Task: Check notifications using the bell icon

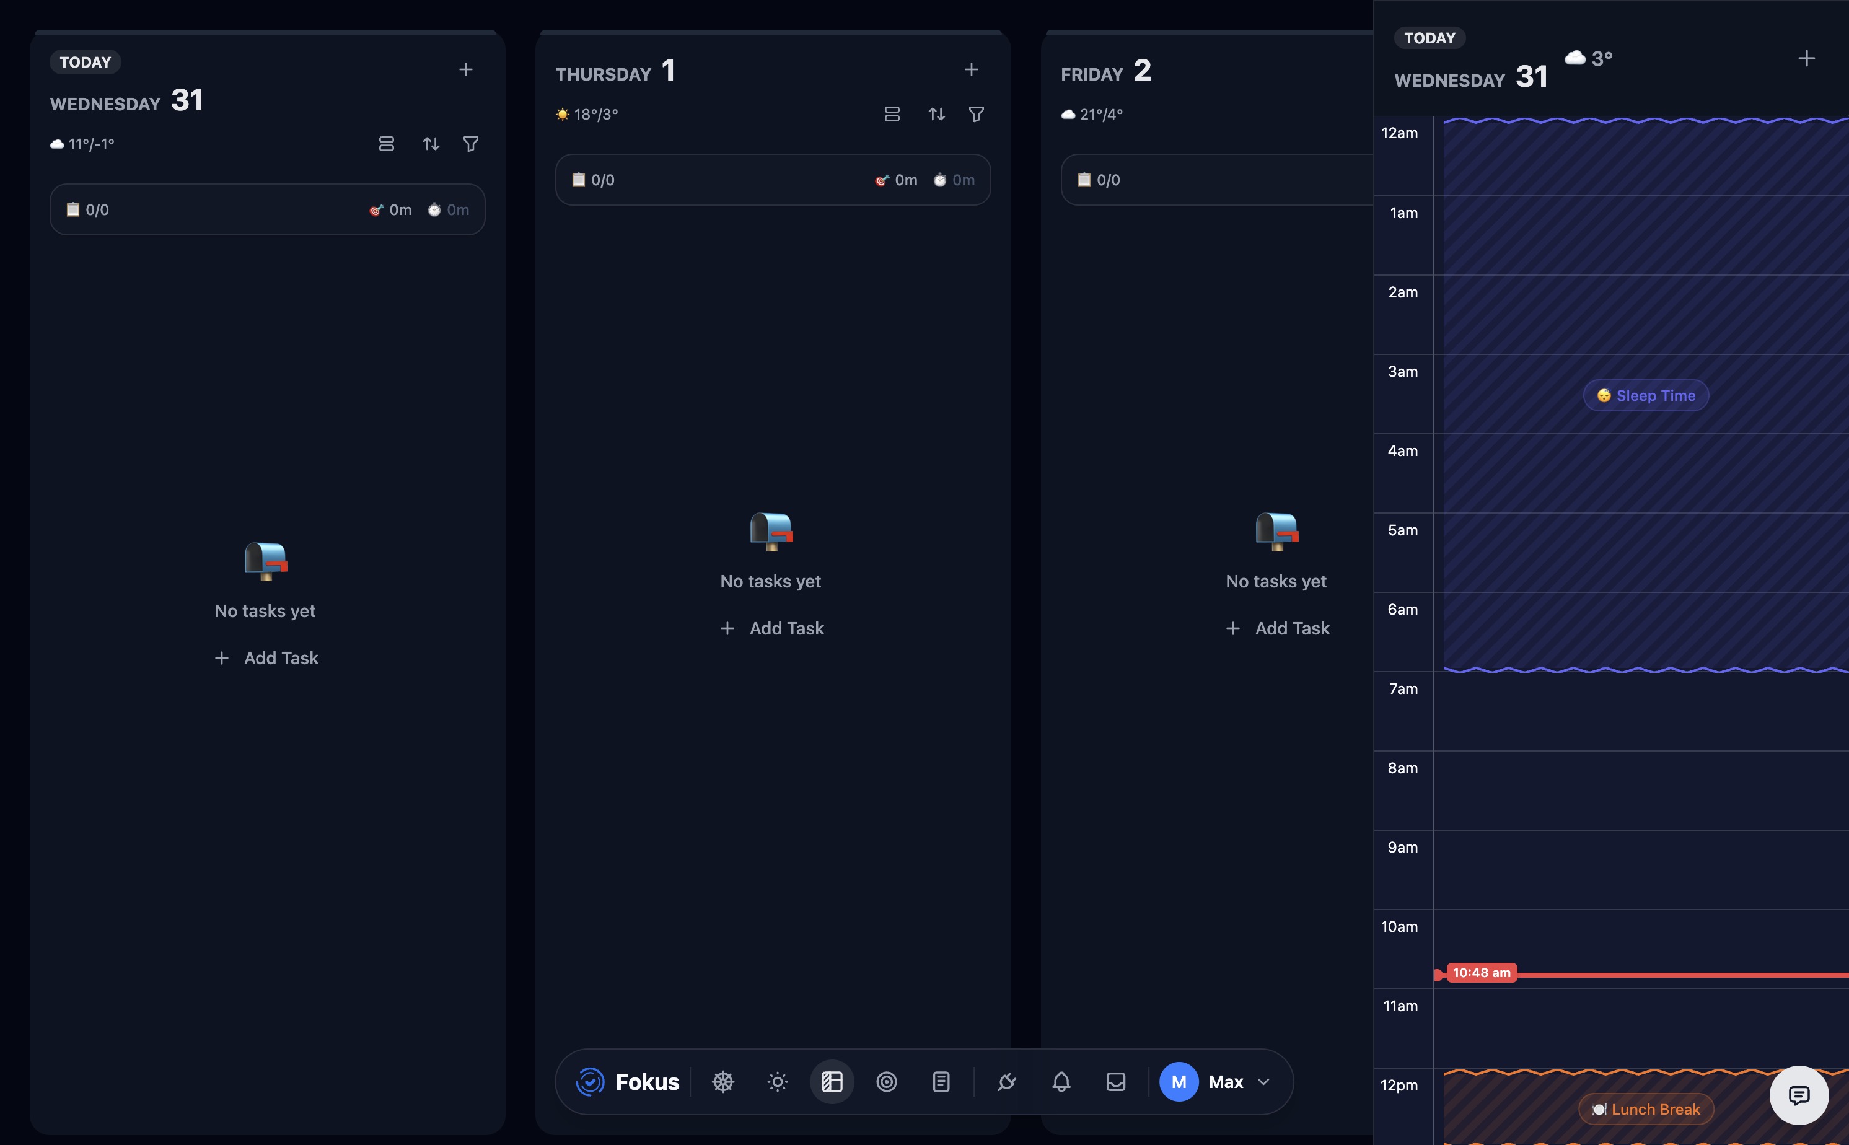Action: click(1061, 1081)
